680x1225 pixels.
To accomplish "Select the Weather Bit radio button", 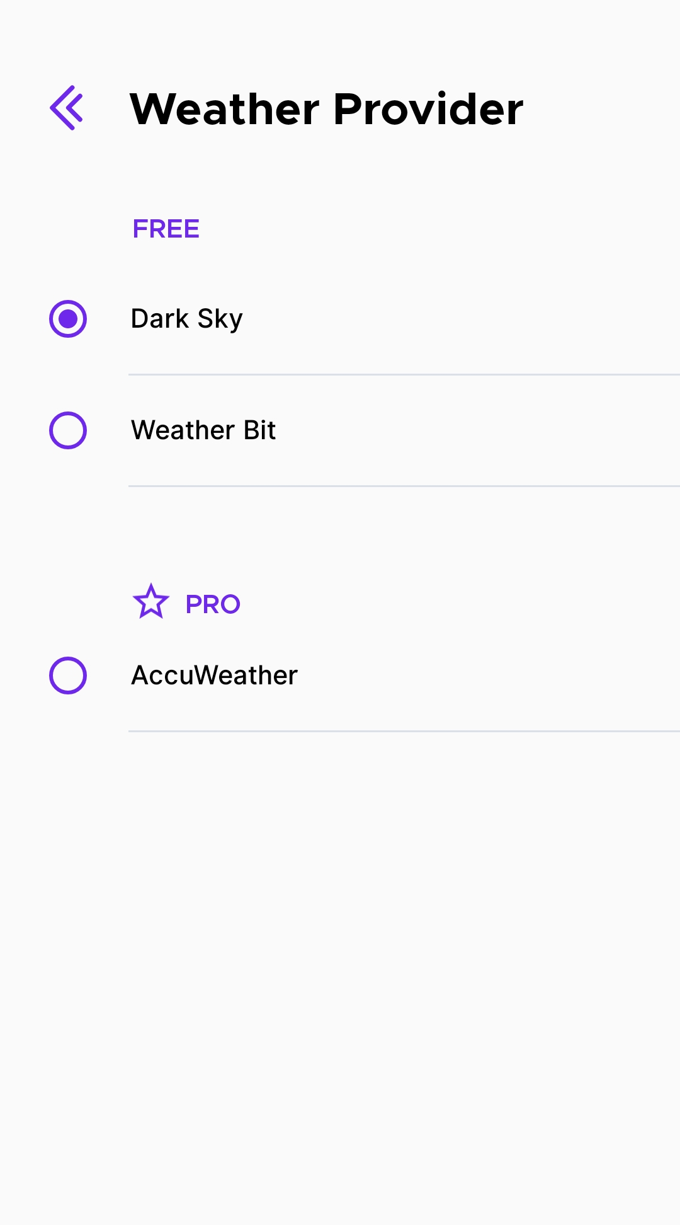I will click(68, 430).
